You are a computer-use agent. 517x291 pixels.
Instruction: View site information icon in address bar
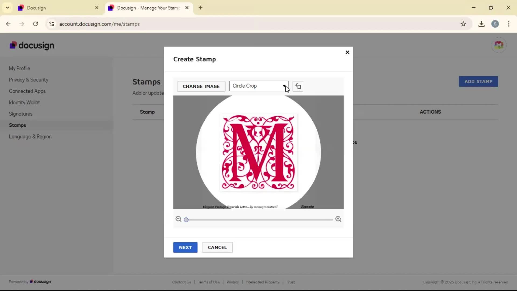(x=52, y=24)
